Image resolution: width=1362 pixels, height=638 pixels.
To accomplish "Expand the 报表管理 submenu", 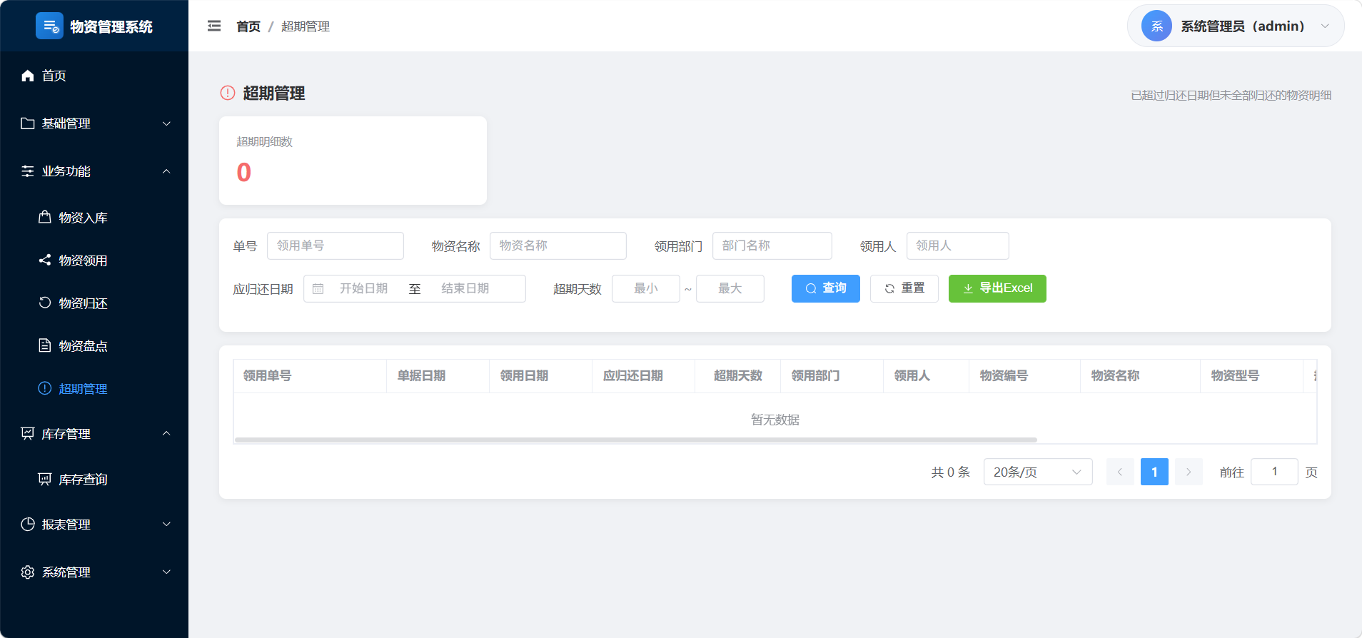I will pyautogui.click(x=94, y=525).
